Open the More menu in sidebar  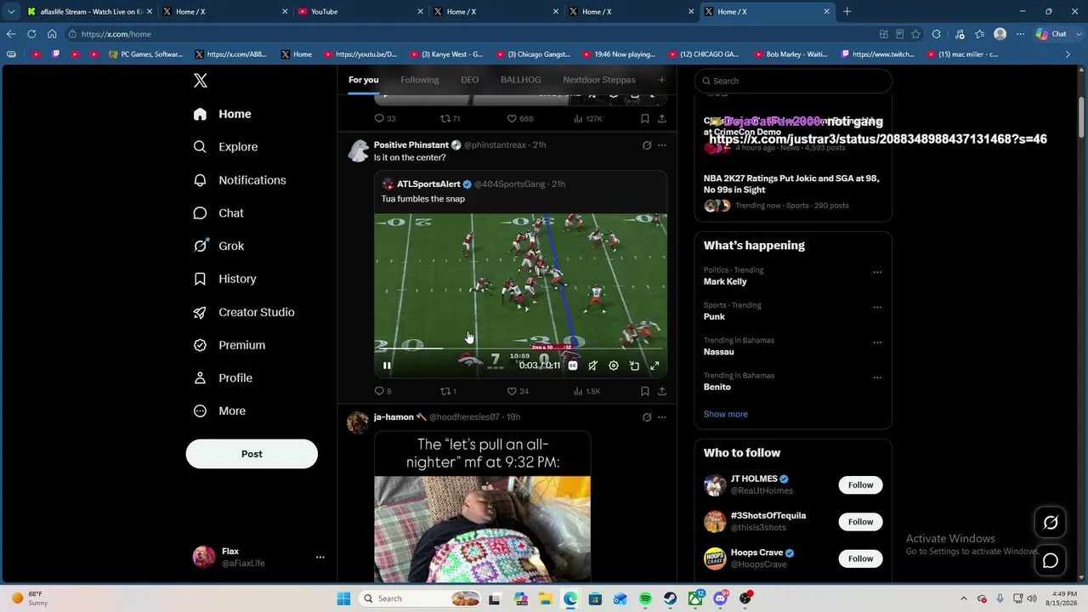(219, 411)
